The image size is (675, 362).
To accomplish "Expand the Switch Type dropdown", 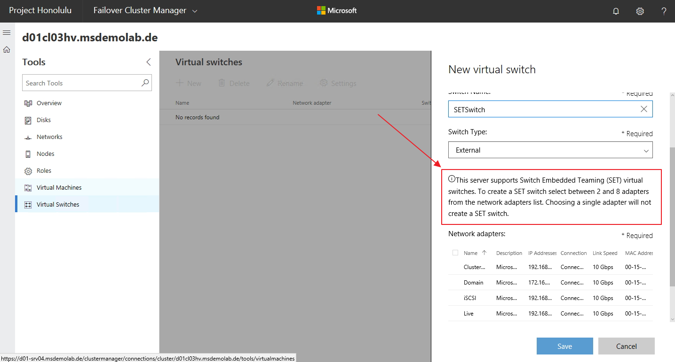I will click(550, 150).
